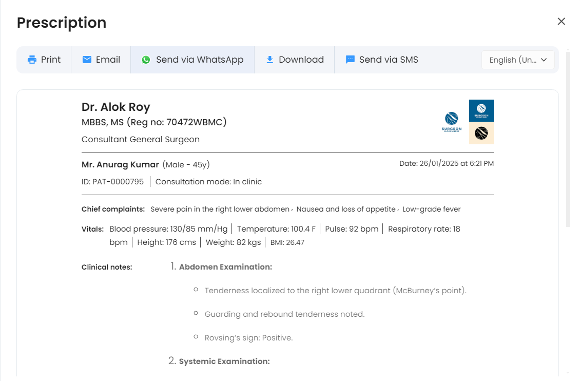
Task: Click the SMS chat bubble icon
Action: coord(350,60)
